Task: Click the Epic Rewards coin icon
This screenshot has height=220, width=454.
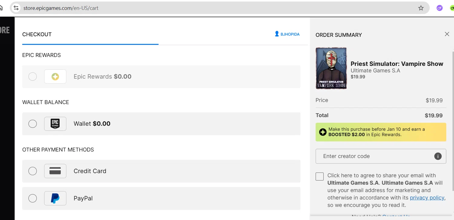Action: tap(55, 77)
